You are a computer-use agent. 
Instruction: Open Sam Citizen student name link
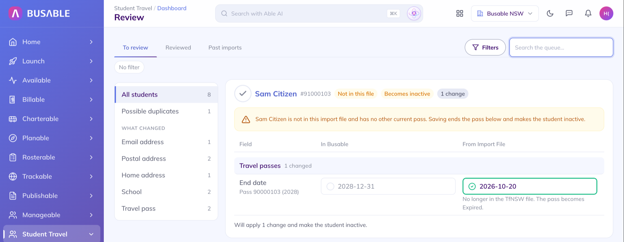click(276, 94)
